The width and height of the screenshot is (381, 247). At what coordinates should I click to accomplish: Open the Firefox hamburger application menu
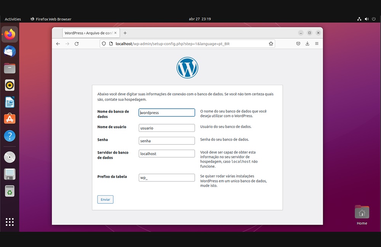coord(317,44)
